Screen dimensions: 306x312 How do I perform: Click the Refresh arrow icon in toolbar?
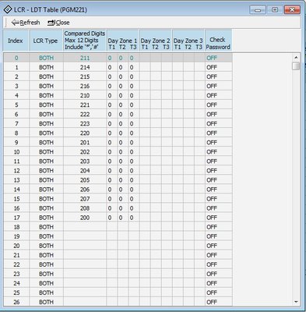[16, 23]
